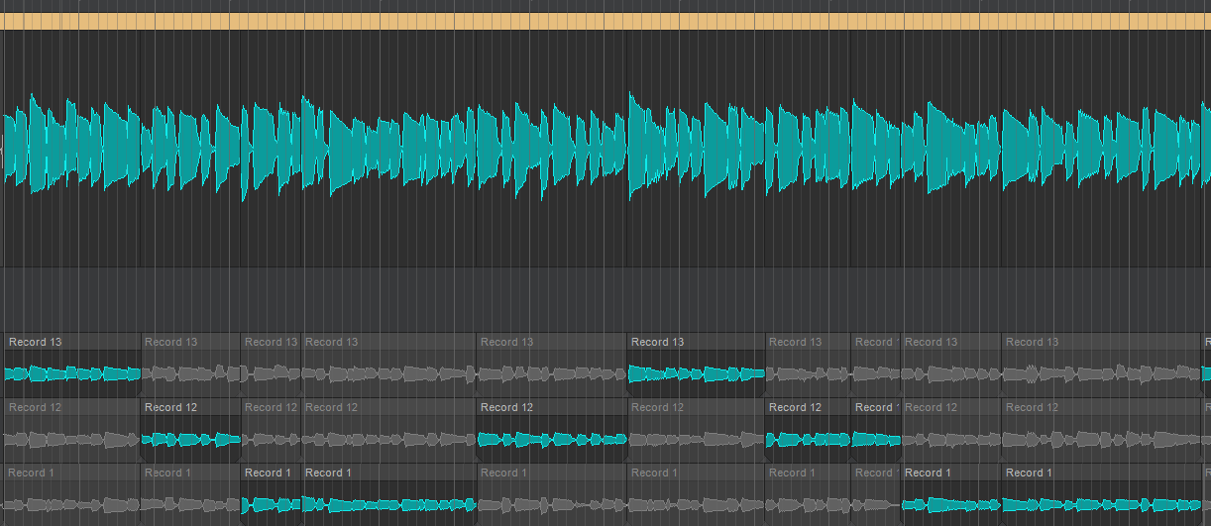
Task: Select the first highlighted Record 12 take segment
Action: click(x=190, y=430)
